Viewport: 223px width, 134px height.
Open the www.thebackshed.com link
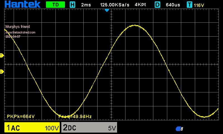point(20,32)
